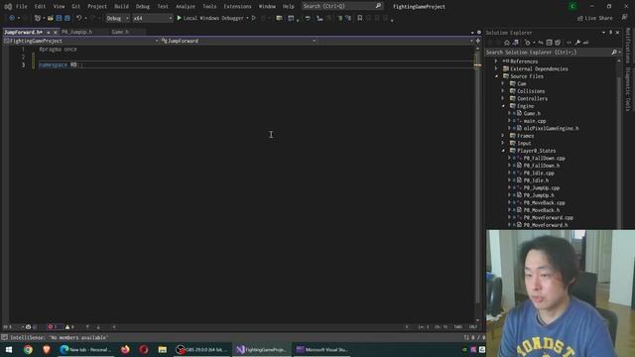This screenshot has width=635, height=357.
Task: Open Google Chrome from the taskbar
Action: 28,349
